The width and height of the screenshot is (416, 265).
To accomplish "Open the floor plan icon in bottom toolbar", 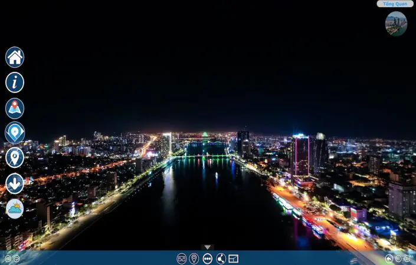I will click(x=234, y=259).
